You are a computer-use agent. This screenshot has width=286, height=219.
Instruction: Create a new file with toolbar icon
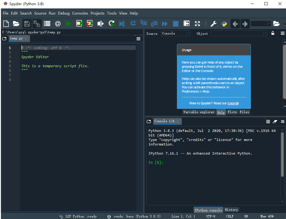click(x=6, y=24)
